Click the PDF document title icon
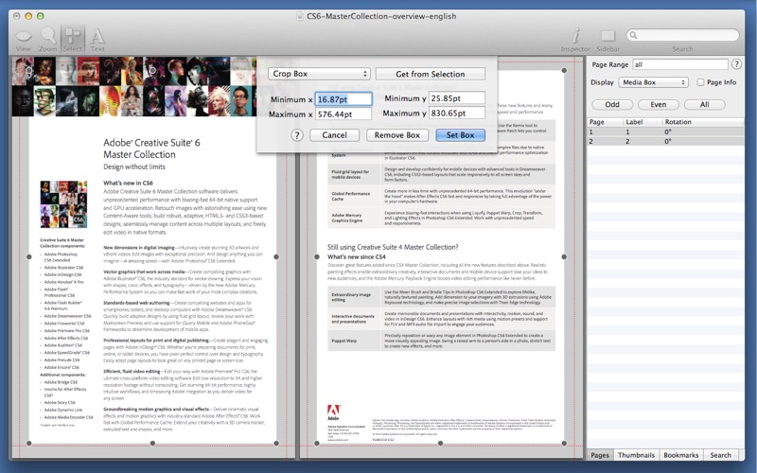 pyautogui.click(x=300, y=16)
